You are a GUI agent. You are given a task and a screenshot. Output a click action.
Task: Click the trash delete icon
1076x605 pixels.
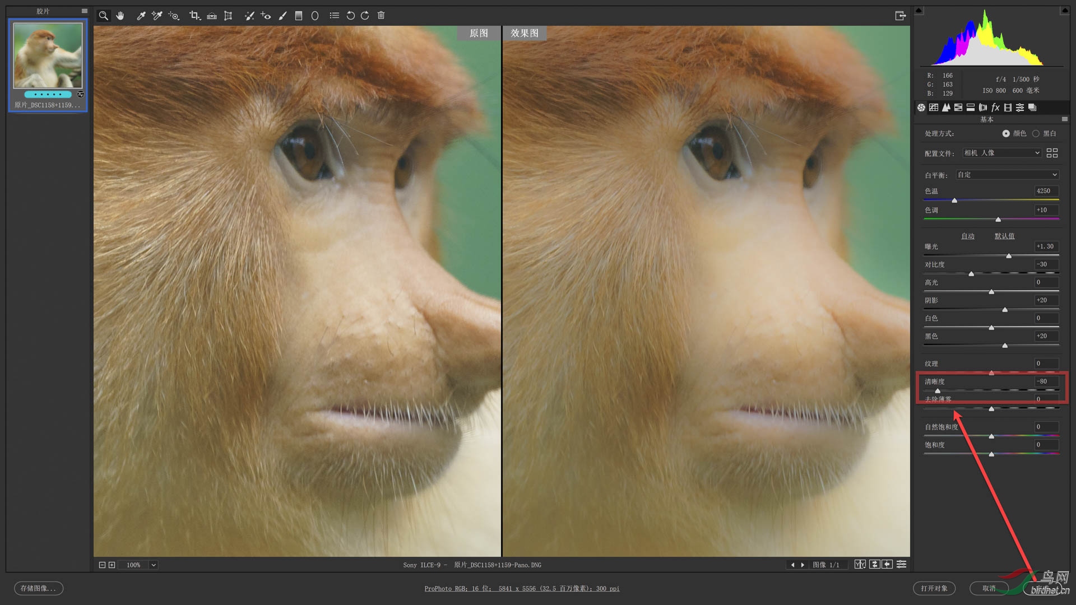(x=381, y=16)
